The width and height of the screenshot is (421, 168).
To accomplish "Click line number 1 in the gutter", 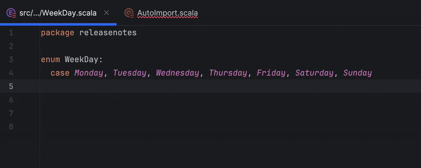I will [x=11, y=33].
